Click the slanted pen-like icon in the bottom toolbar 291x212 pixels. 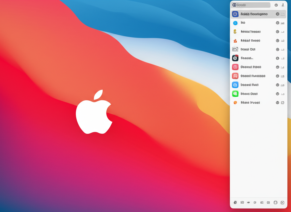[x=235, y=202]
